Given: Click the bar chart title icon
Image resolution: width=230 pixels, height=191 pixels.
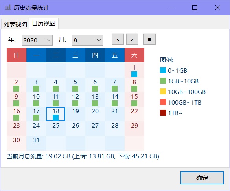Looking at the screenshot, I should click(x=8, y=7).
